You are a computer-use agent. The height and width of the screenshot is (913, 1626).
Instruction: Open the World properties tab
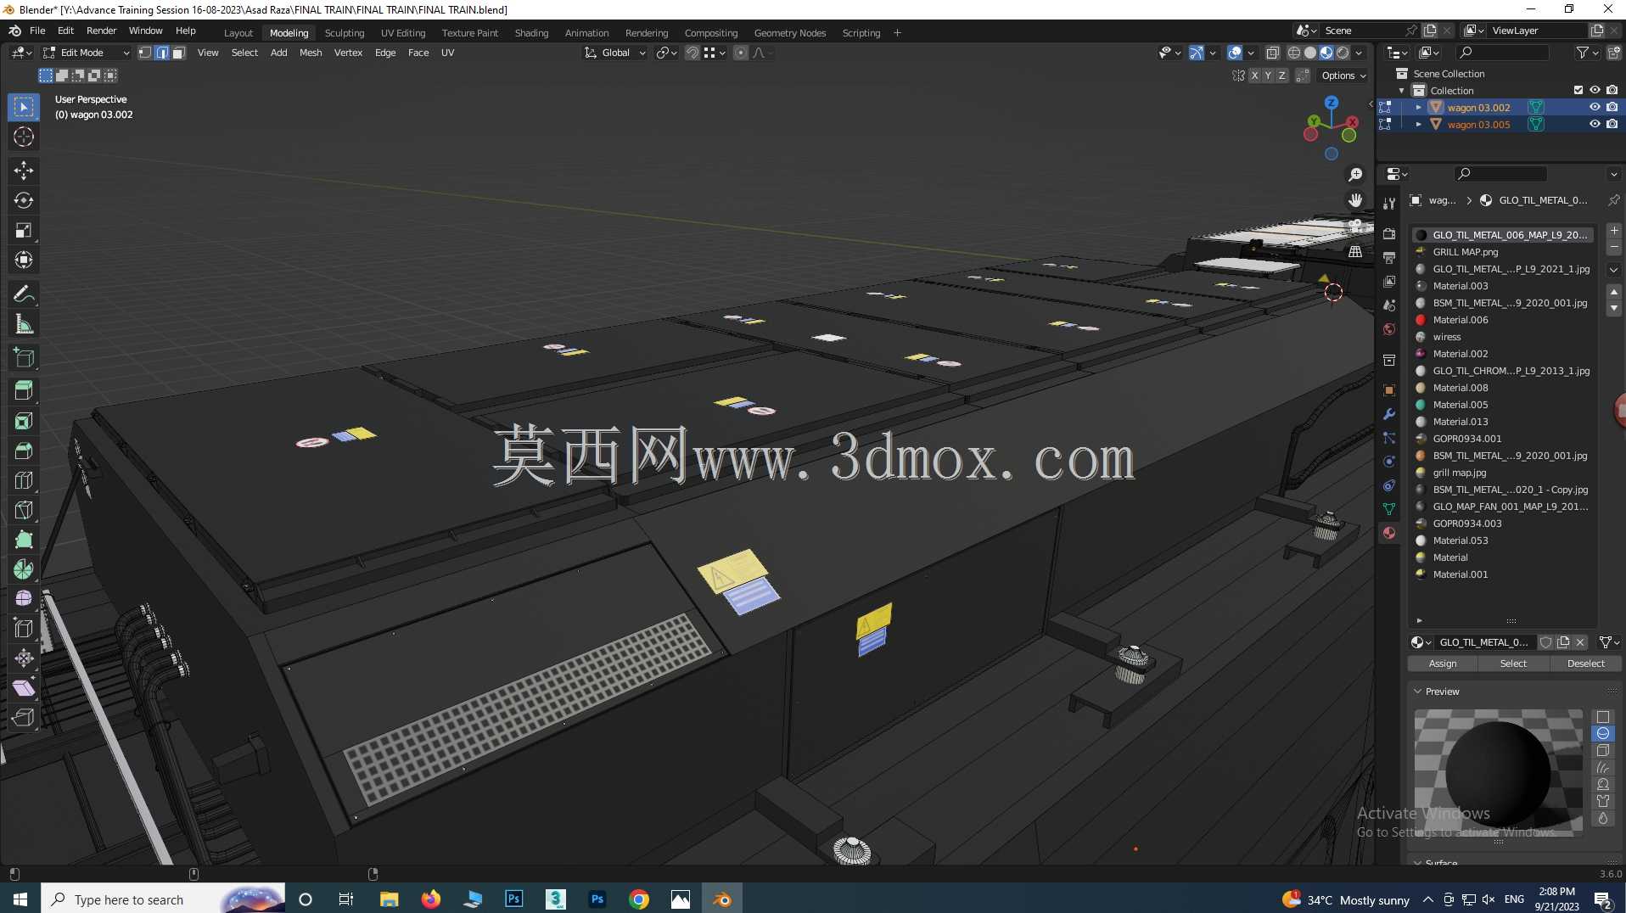1389,329
